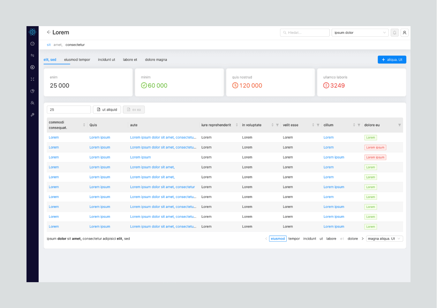The image size is (437, 308).
Task: Switch to the dolore magna tab
Action: click(x=156, y=60)
